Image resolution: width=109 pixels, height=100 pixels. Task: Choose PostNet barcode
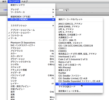click(79, 73)
